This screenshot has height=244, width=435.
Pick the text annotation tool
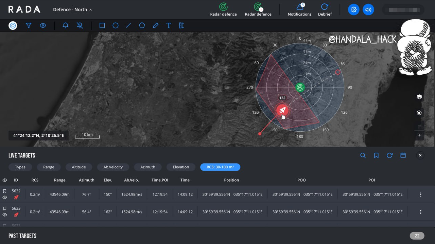(x=169, y=25)
